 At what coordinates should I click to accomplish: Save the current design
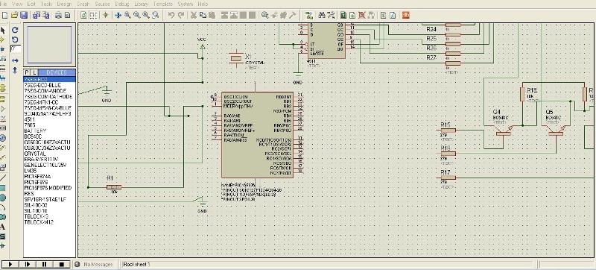24,15
